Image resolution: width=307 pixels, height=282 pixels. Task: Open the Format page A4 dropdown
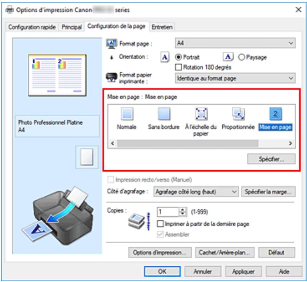[x=235, y=43]
